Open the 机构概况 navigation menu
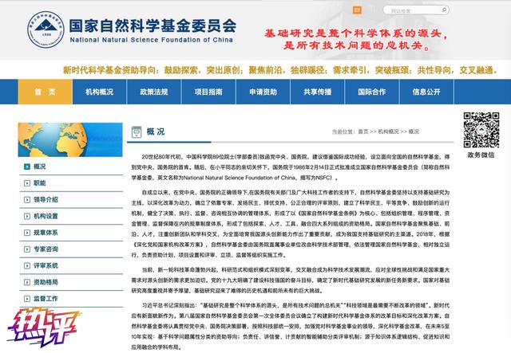 point(100,92)
